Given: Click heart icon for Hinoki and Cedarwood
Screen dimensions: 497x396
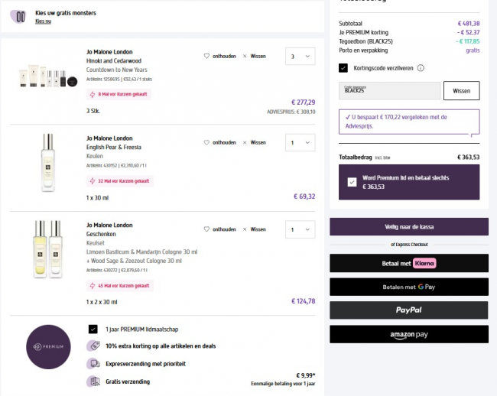Looking at the screenshot, I should click(x=206, y=56).
